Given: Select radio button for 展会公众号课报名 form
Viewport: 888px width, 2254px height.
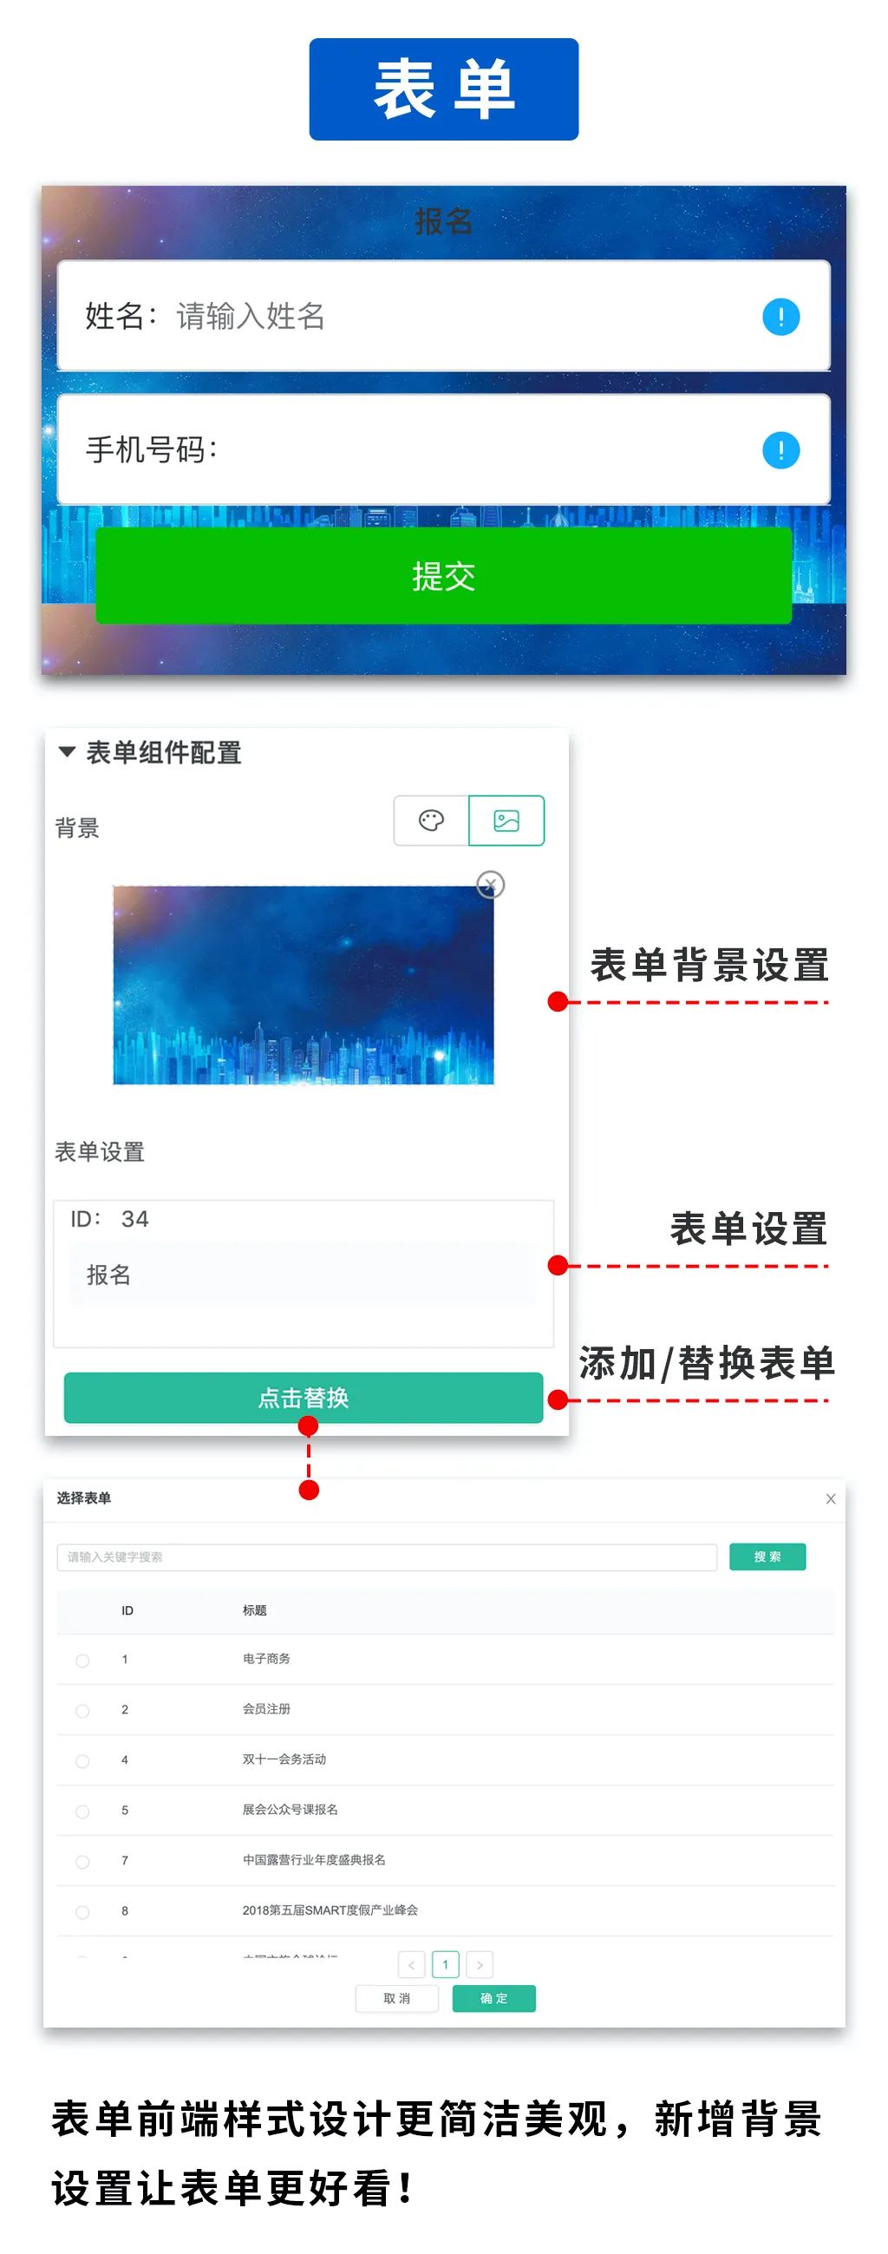Looking at the screenshot, I should coord(82,1812).
